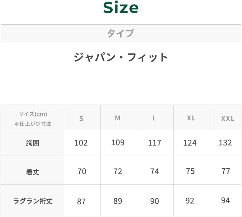Click the 胸囲 row label
The width and height of the screenshot is (242, 217).
click(33, 143)
